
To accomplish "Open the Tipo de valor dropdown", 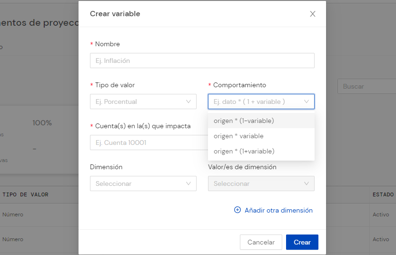I will tap(143, 102).
